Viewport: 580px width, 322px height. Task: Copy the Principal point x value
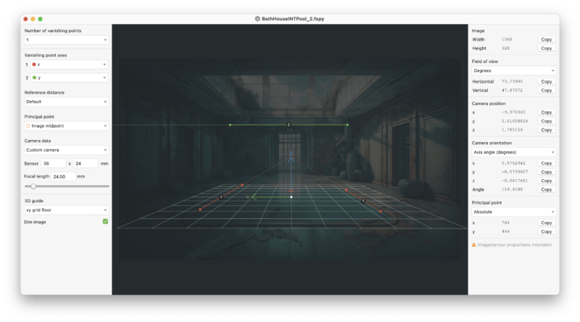click(x=547, y=223)
